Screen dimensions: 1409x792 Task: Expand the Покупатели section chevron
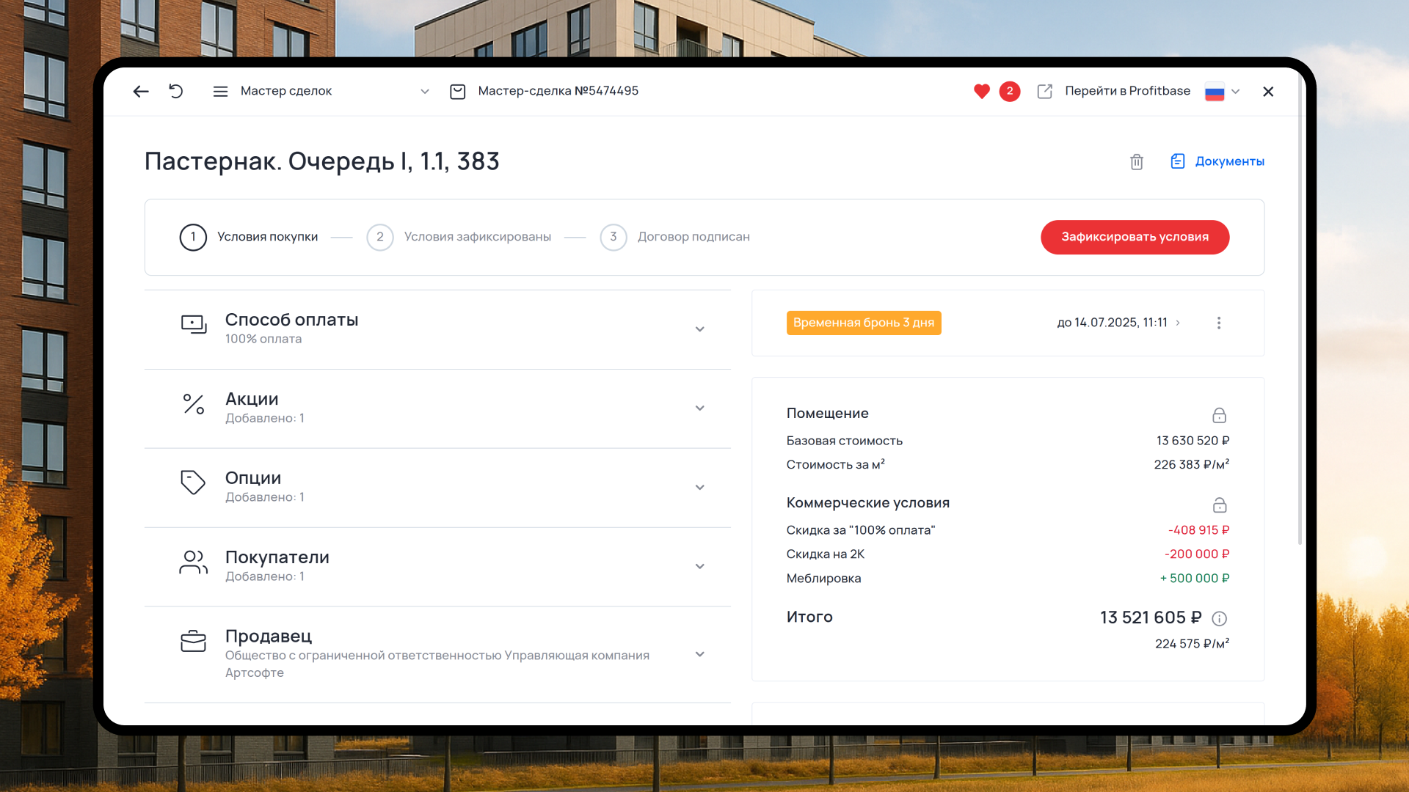point(700,566)
